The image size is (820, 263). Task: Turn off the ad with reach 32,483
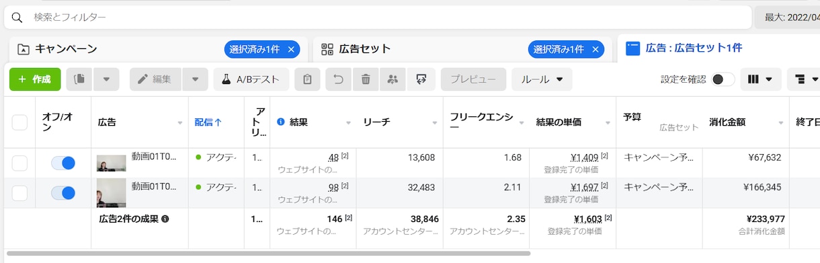tap(63, 193)
